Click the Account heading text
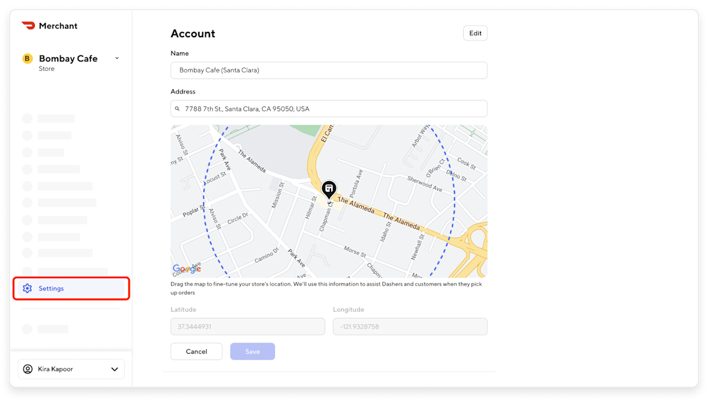This screenshot has width=708, height=405. point(193,34)
